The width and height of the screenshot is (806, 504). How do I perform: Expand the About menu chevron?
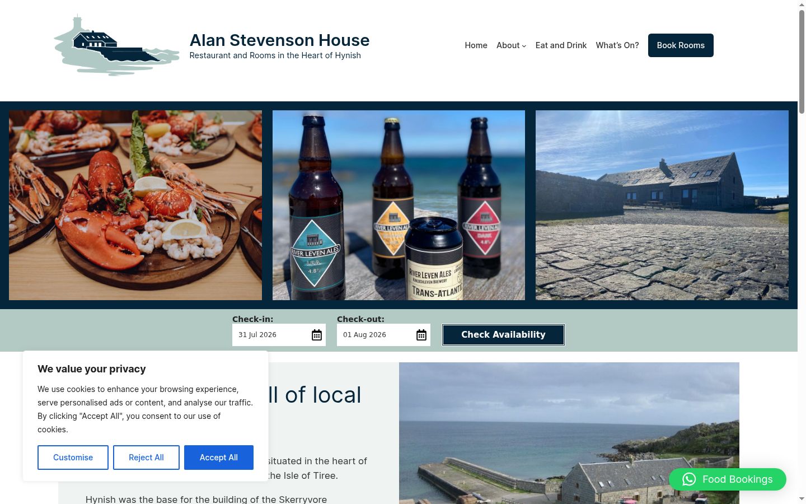click(524, 46)
